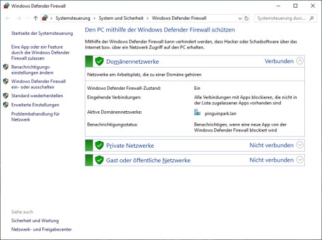Refresh the Windows Defender Firewall page
This screenshot has height=240, width=322.
pos(247,18)
